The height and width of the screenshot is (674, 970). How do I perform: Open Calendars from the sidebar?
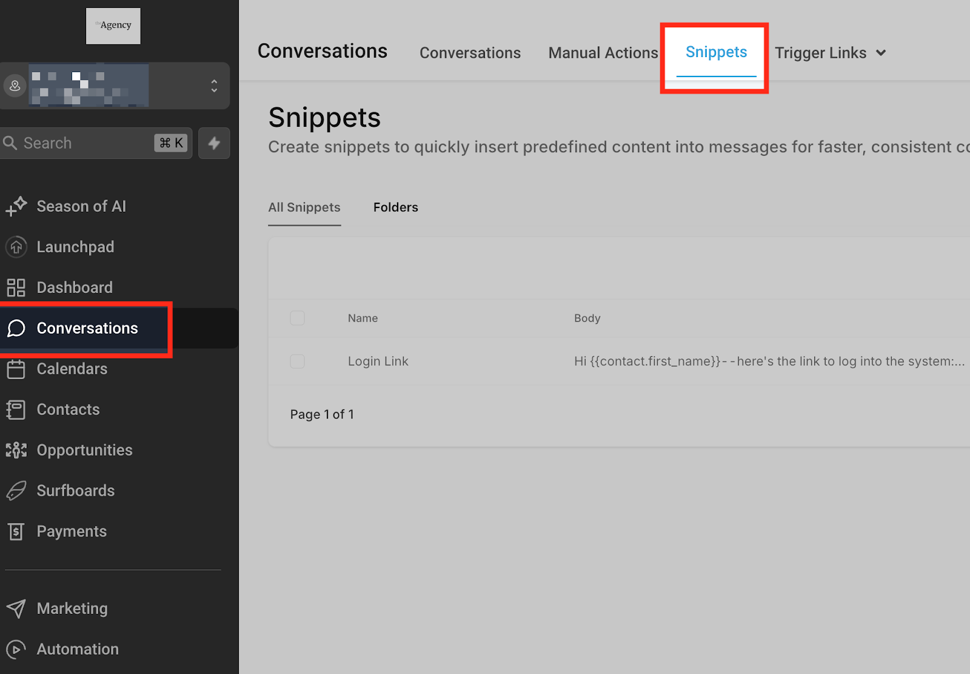tap(71, 369)
